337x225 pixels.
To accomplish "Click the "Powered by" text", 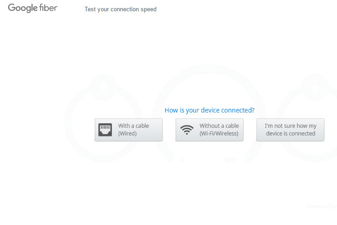I will [321, 207].
